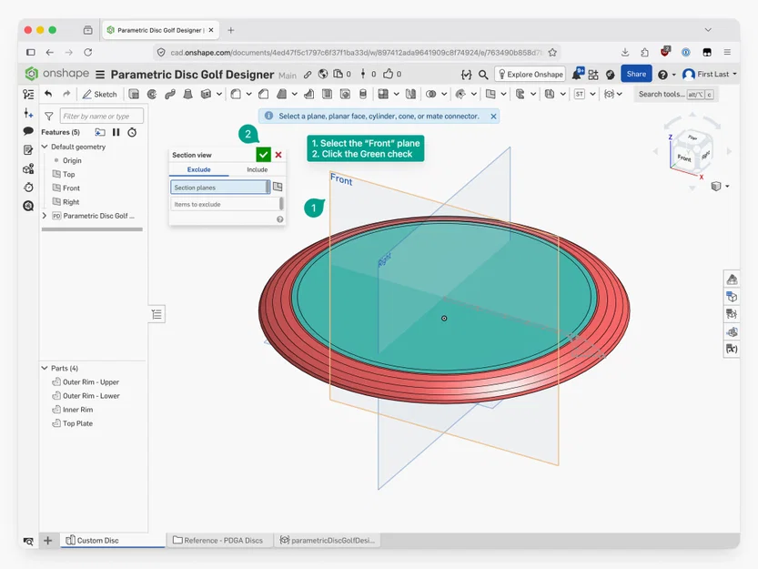Screen dimensions: 758x569
Task: Click the Undo arrow
Action: coord(48,94)
